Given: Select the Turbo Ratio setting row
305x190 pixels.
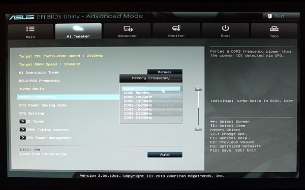Looking at the screenshot, I should tap(32, 89).
